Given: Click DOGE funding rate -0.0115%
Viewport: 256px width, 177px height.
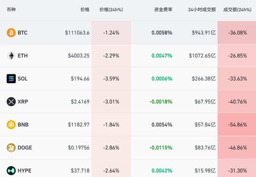Looking at the screenshot, I should [161, 148].
